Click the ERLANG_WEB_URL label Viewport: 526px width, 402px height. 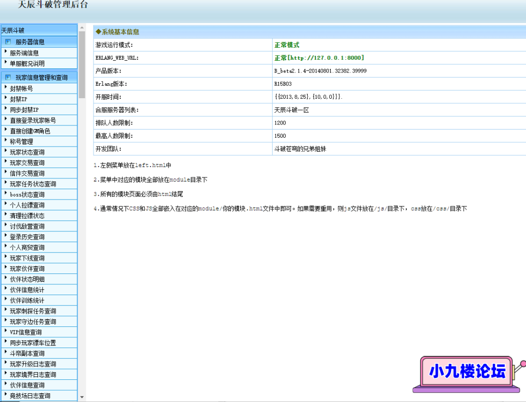point(117,58)
